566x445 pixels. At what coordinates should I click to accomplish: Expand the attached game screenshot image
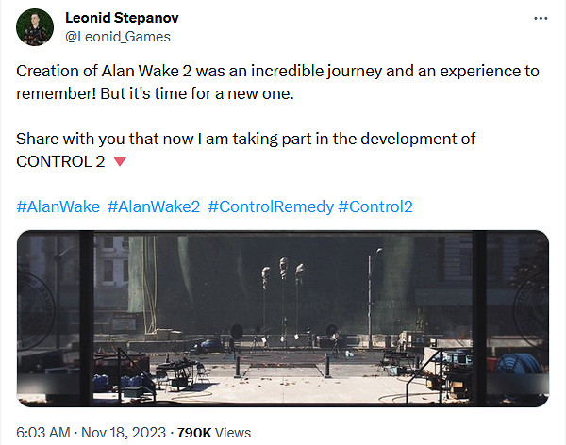[x=283, y=318]
